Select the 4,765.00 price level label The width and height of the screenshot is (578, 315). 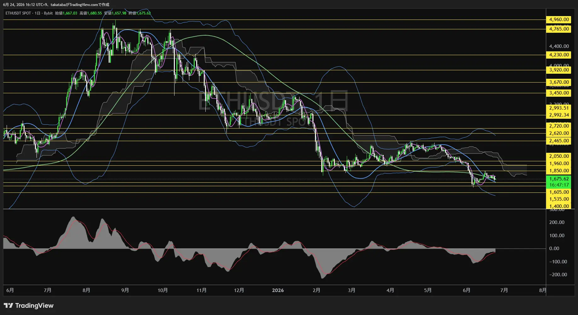pos(559,29)
